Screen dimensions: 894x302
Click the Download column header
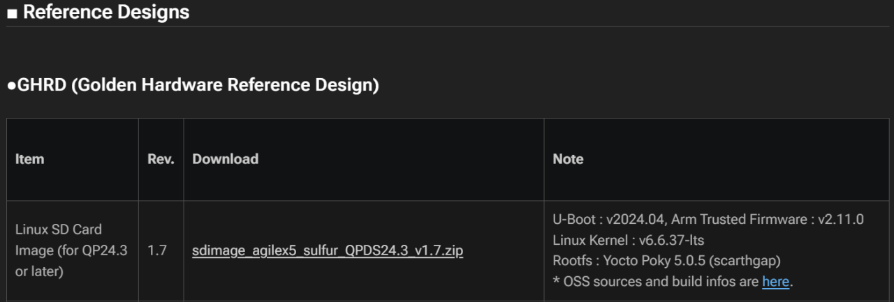point(225,159)
